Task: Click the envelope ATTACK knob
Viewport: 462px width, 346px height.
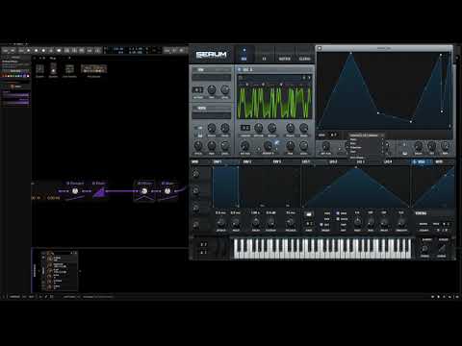Action: point(220,222)
